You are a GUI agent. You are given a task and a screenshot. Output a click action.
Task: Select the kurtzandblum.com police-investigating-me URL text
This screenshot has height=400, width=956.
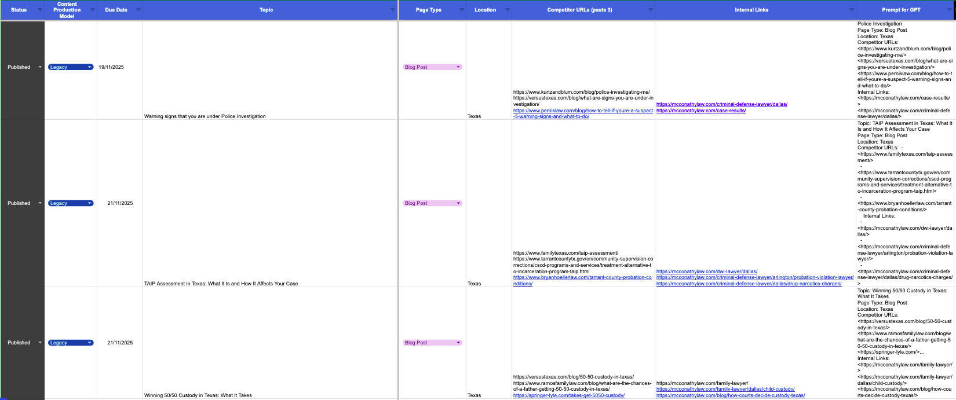[582, 92]
